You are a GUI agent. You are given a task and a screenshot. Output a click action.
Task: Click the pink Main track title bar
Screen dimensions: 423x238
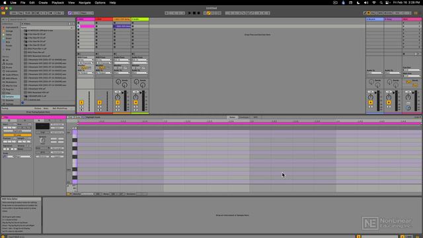412,19
